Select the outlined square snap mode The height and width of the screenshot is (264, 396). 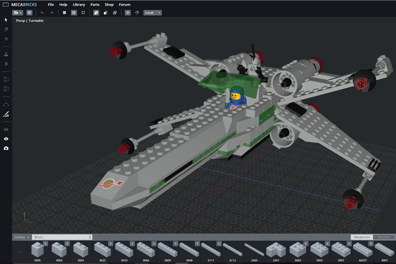click(83, 13)
